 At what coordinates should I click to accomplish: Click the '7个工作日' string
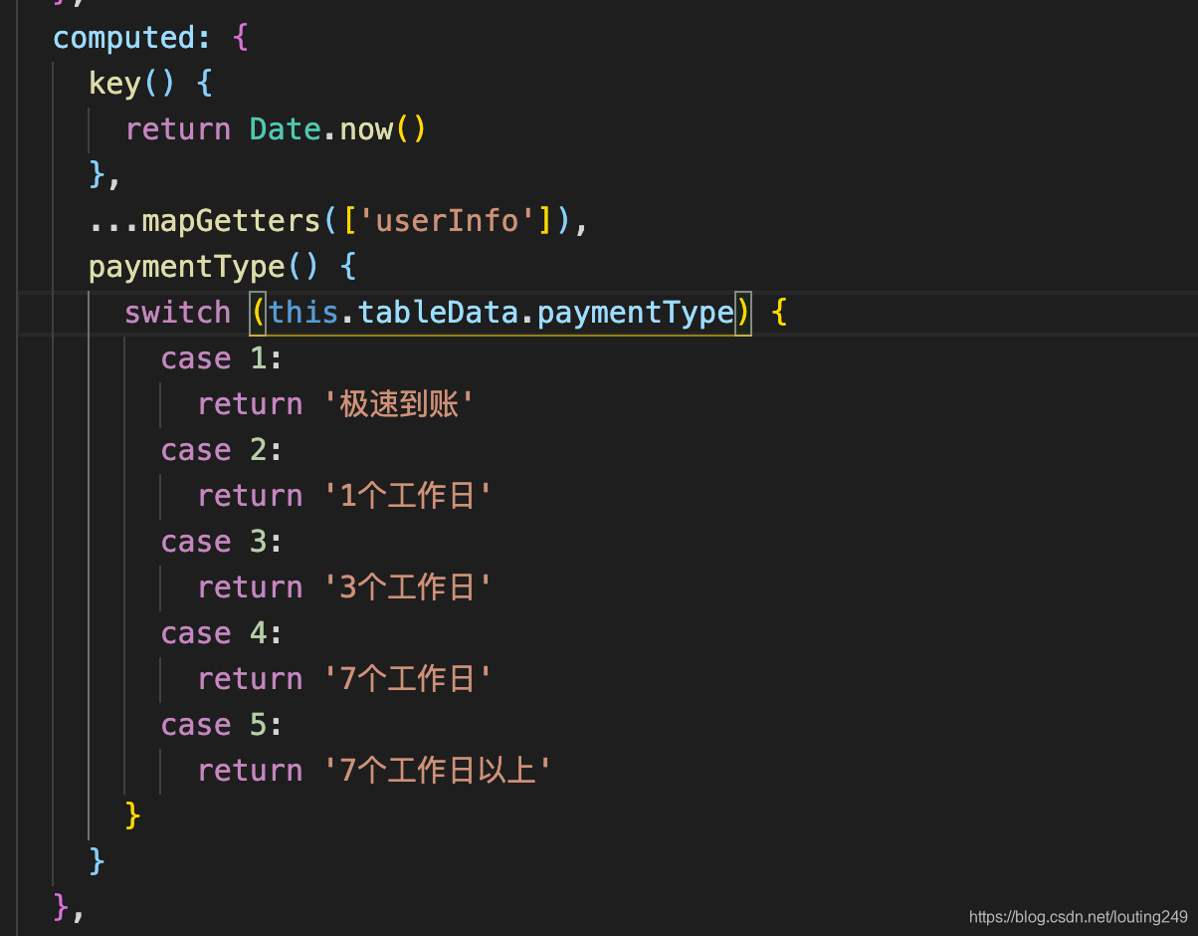point(408,679)
